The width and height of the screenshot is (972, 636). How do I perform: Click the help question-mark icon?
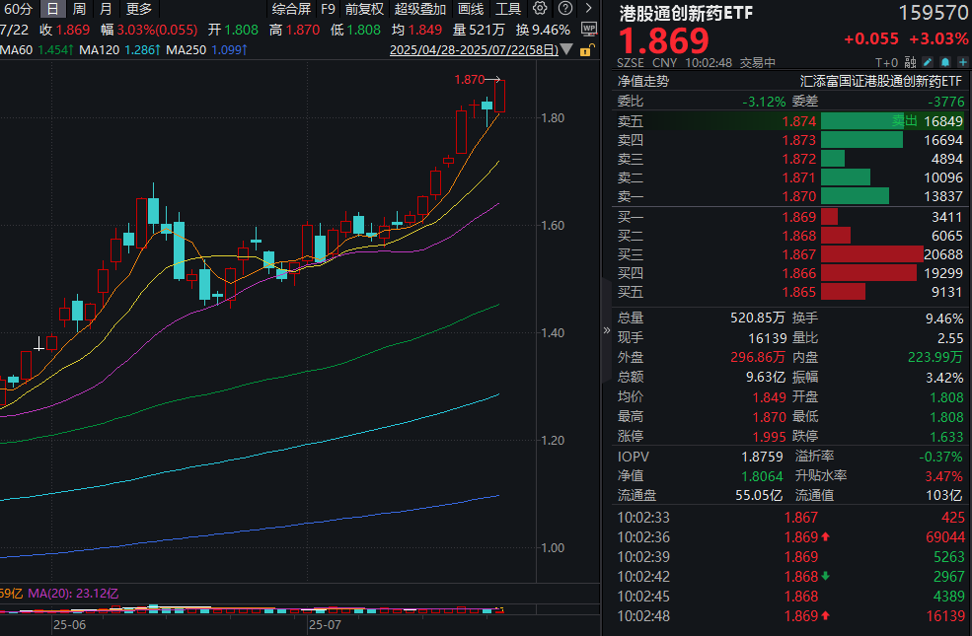[x=564, y=9]
